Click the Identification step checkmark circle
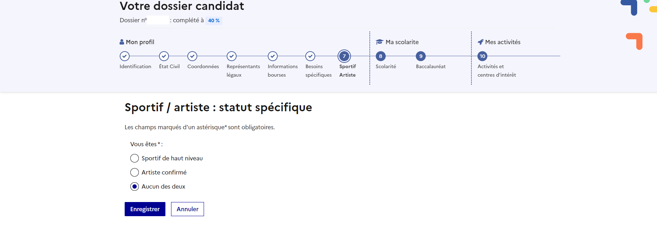 pos(124,56)
